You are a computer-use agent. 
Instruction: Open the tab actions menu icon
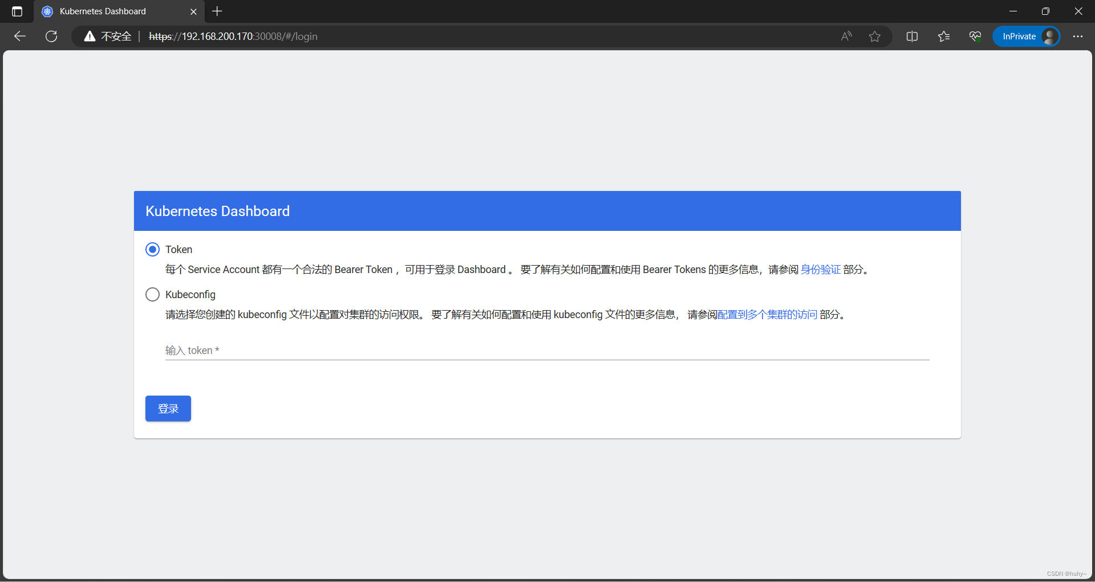pyautogui.click(x=17, y=11)
